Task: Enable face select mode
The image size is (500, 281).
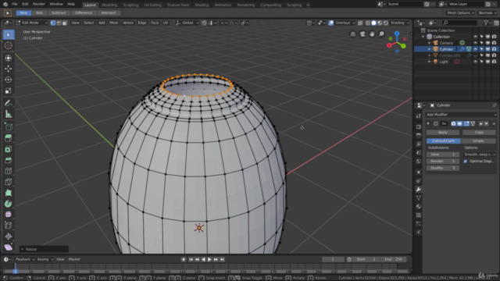Action: coord(65,23)
